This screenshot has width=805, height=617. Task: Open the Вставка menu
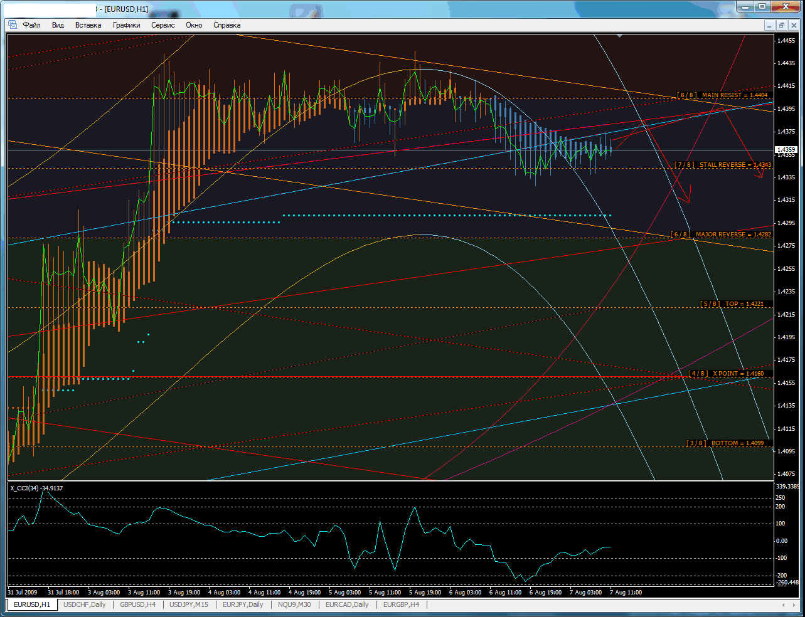(88, 25)
